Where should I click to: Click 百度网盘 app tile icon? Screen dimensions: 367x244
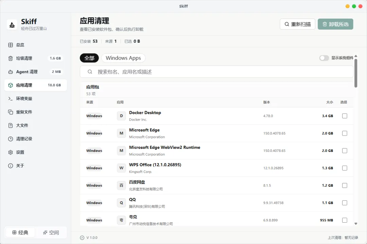pyautogui.click(x=121, y=185)
